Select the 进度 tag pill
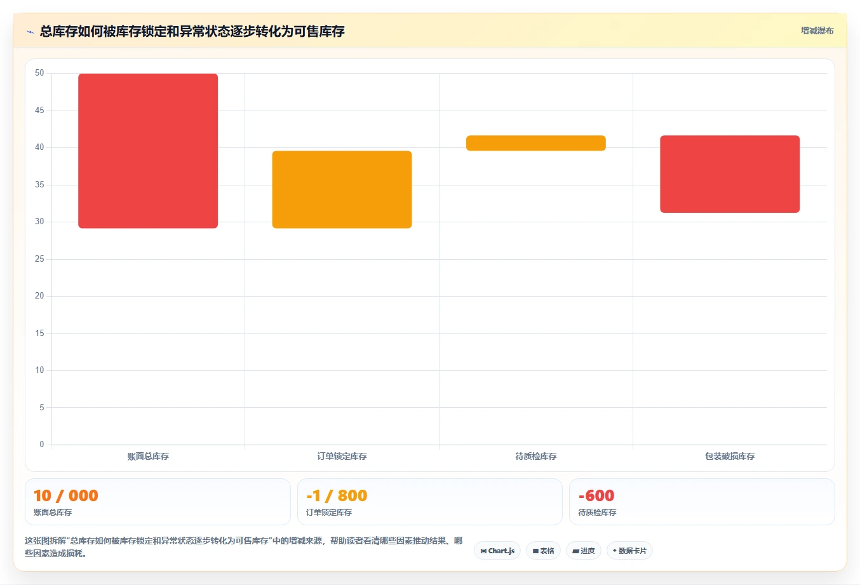860x585 pixels. (x=584, y=551)
